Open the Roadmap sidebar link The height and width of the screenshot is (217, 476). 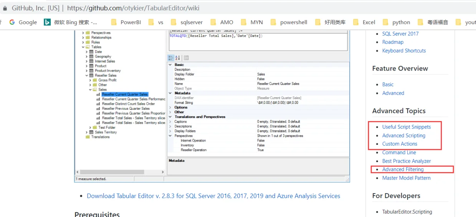click(393, 42)
